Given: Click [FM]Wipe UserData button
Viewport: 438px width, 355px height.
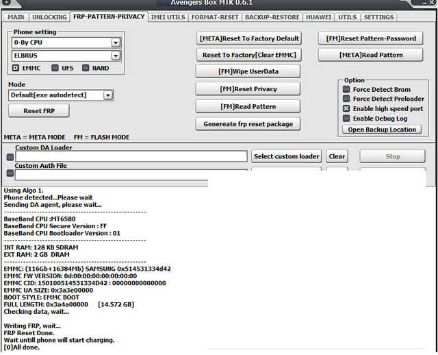Looking at the screenshot, I should pyautogui.click(x=248, y=71).
